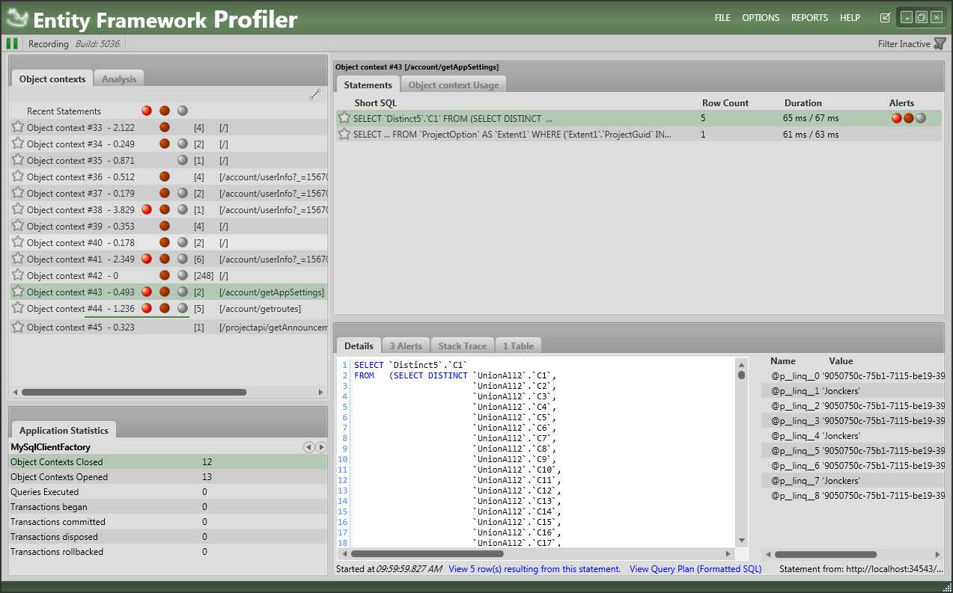Star the SELECT Distinct5 statement
The width and height of the screenshot is (953, 593).
click(344, 117)
